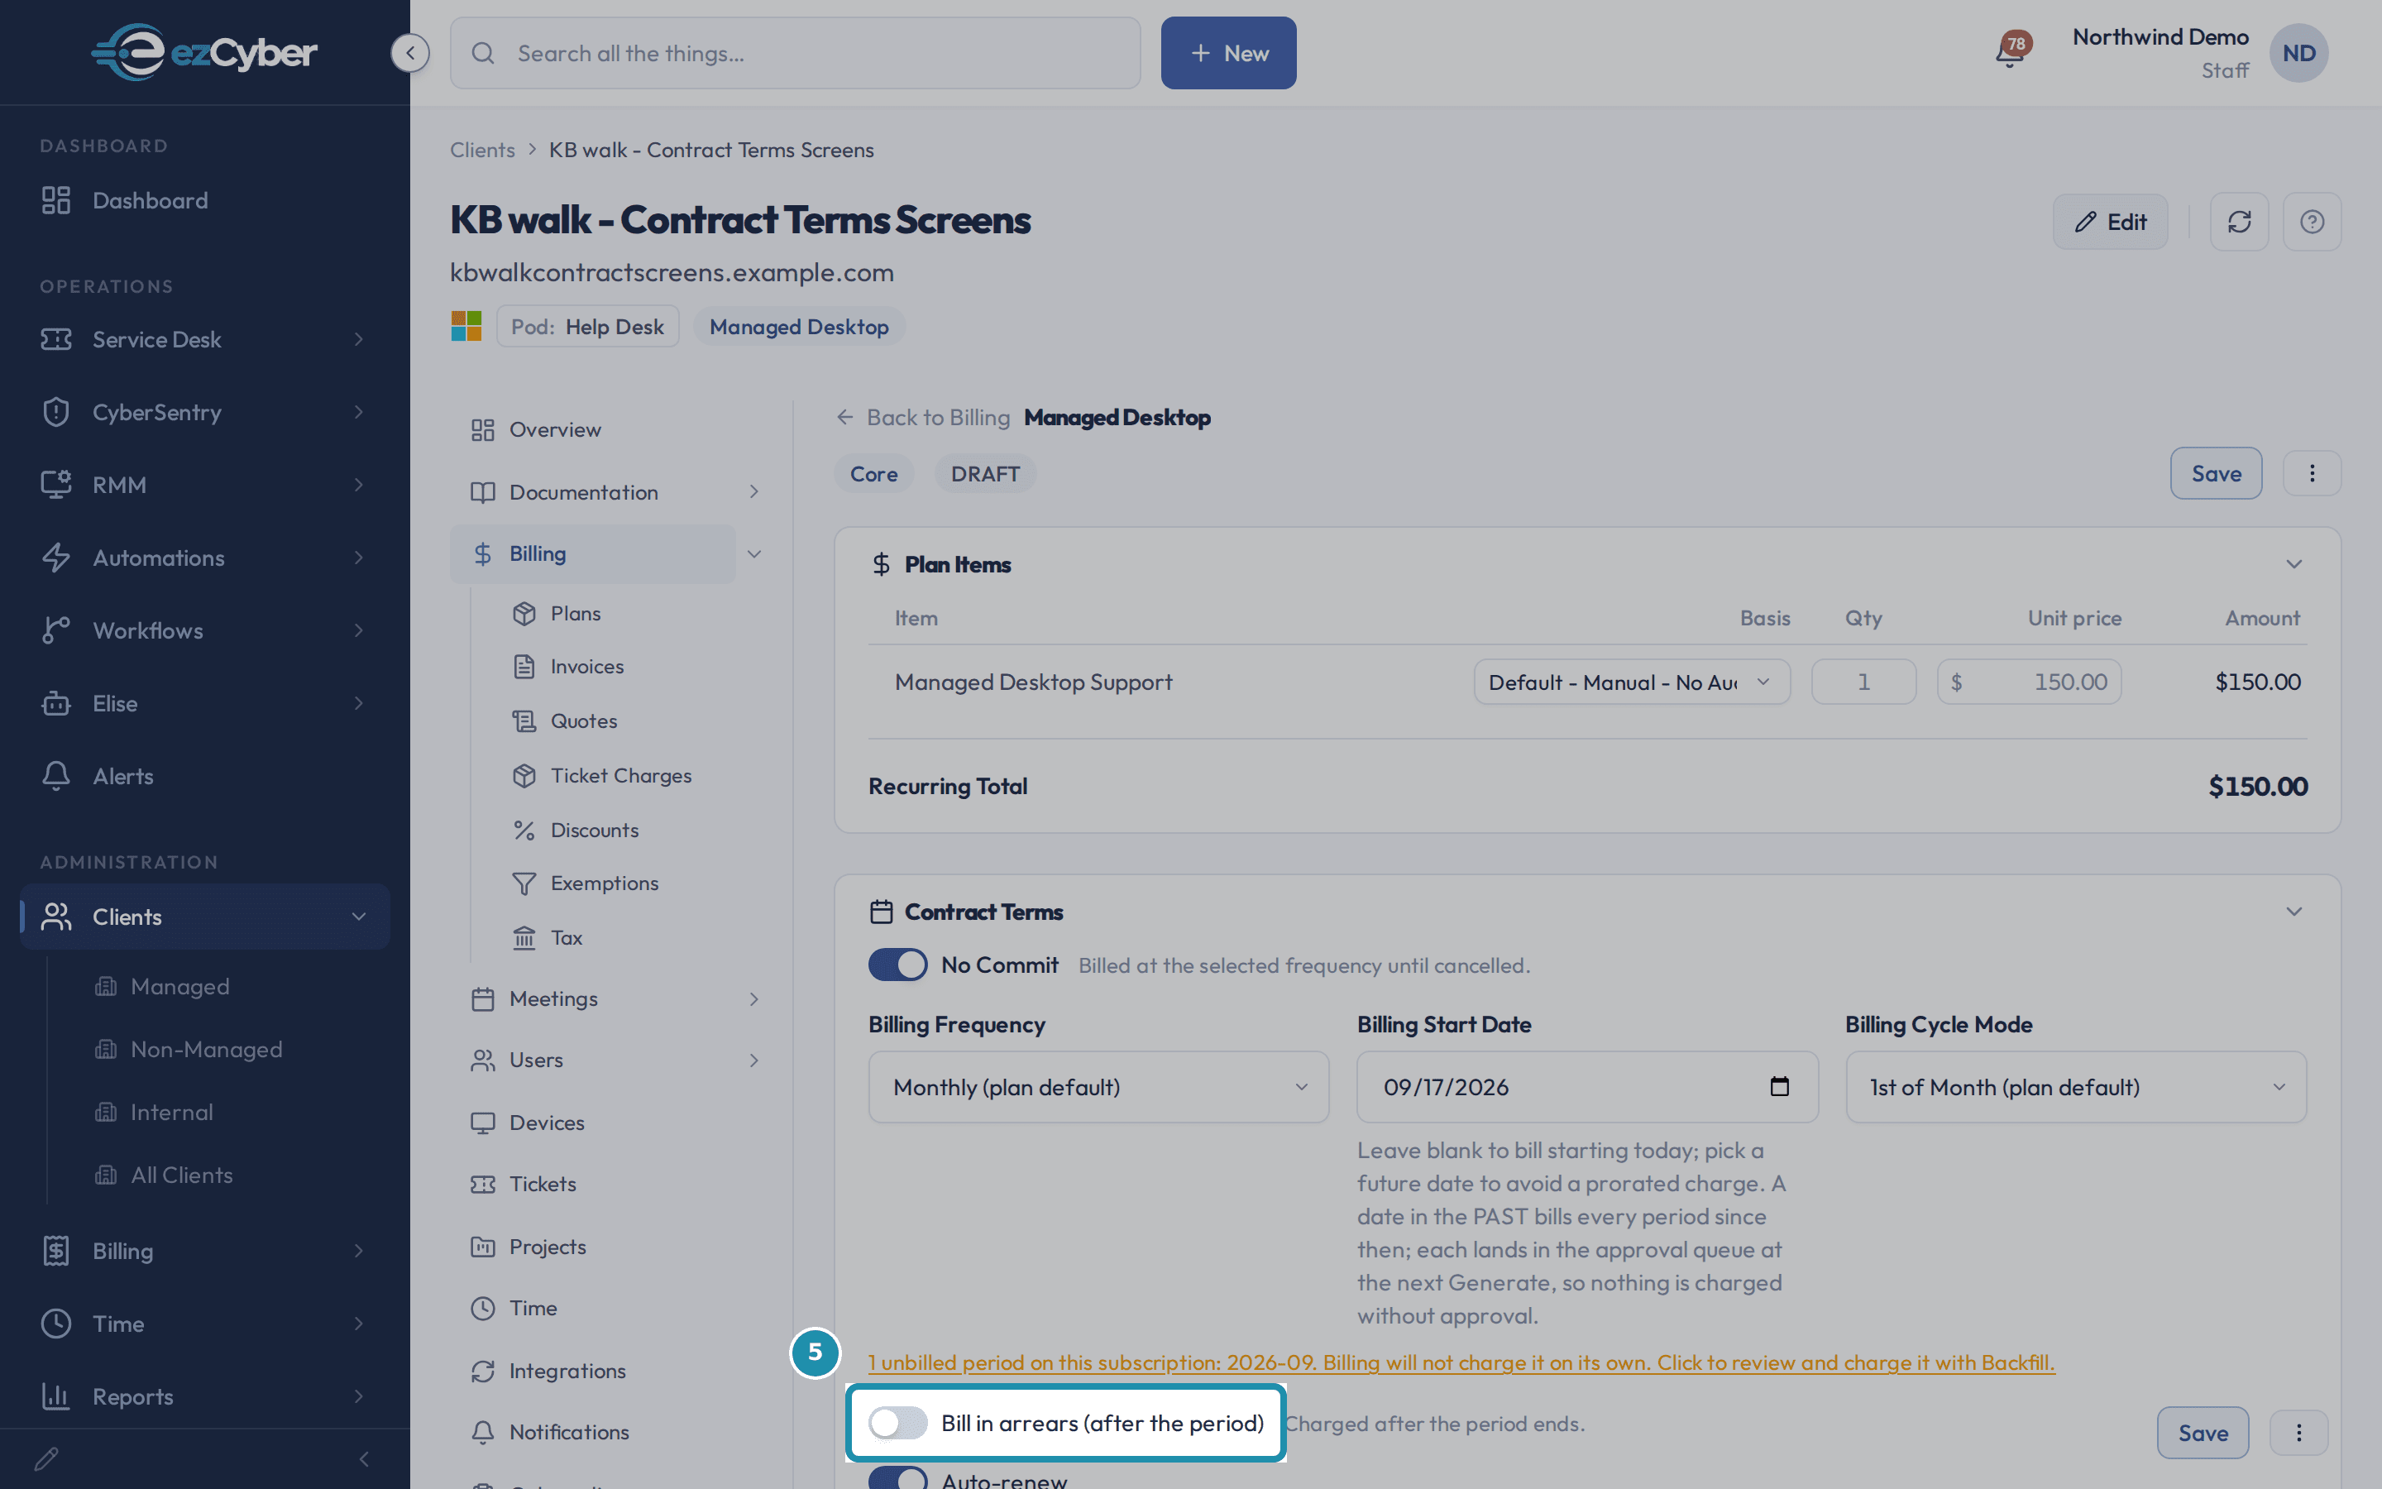Viewport: 2382px width, 1489px height.
Task: Open the Billing Cycle Mode dropdown
Action: [x=2076, y=1087]
